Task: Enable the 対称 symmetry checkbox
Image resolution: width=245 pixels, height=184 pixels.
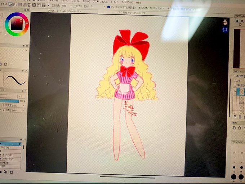Action: pyautogui.click(x=75, y=6)
